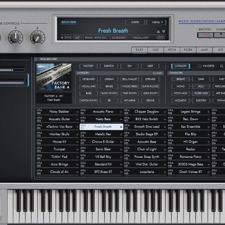The width and height of the screenshot is (225, 225).
Task: Filter by the DRUMS category
Action: 150,100
